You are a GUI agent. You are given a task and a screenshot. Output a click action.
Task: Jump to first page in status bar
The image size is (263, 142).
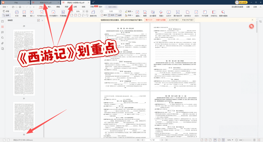coord(138,140)
